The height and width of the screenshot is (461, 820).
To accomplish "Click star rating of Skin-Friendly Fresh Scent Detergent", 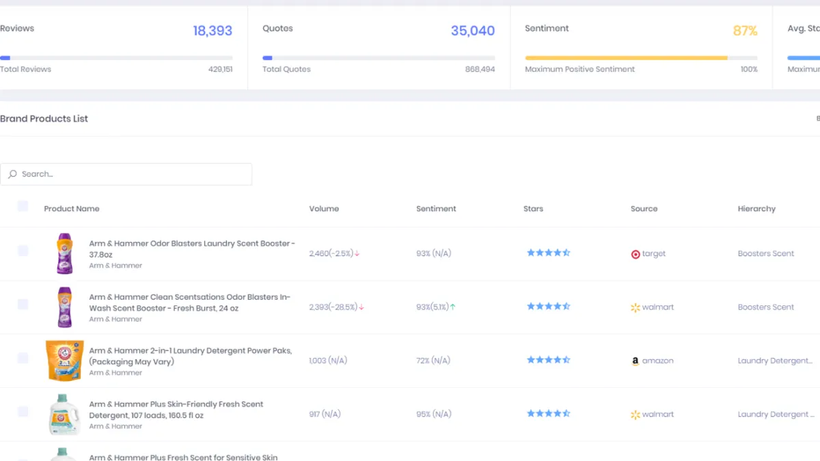I will tap(548, 414).
